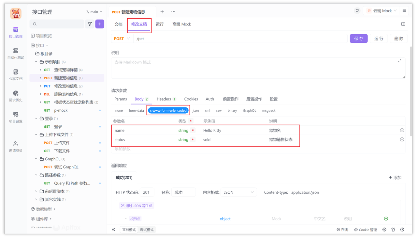
Task: Open help via the question mark icon
Action: coord(402,230)
